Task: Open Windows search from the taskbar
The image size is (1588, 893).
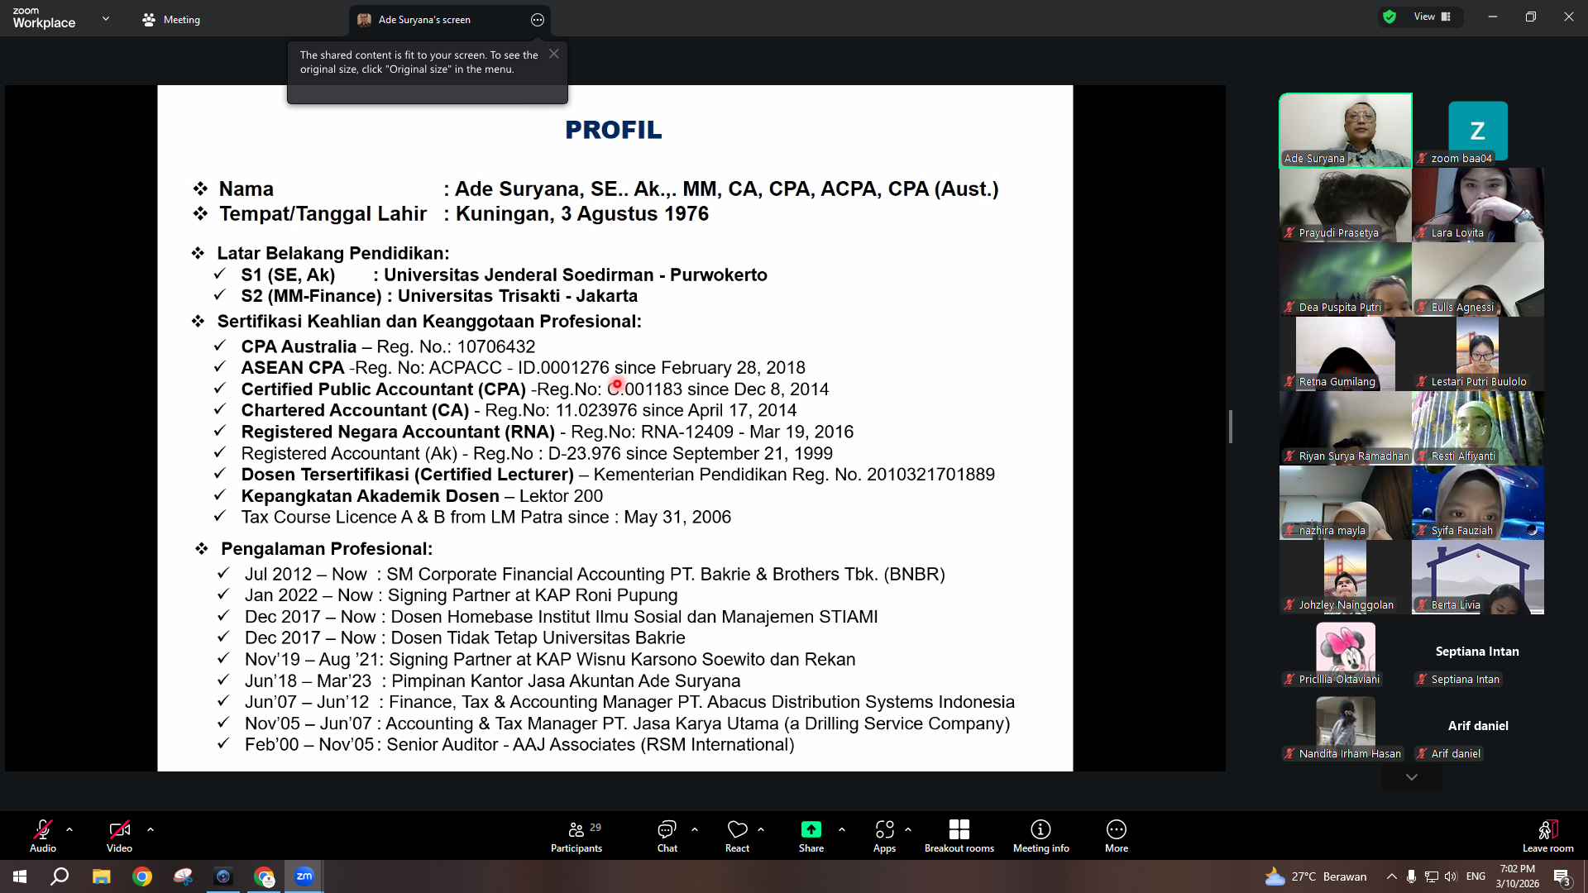Action: 60,876
